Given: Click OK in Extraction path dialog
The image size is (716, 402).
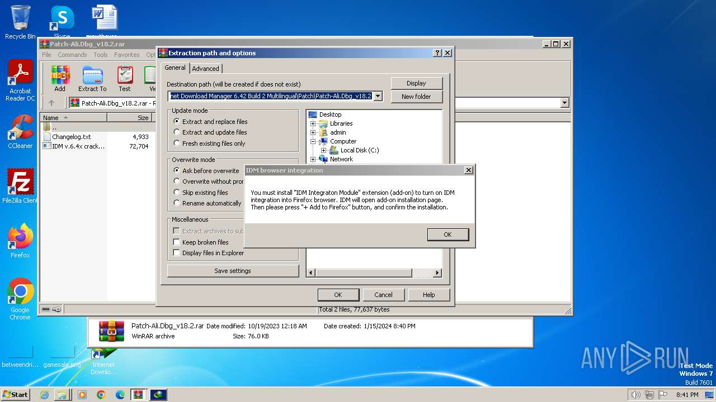Looking at the screenshot, I should point(338,295).
